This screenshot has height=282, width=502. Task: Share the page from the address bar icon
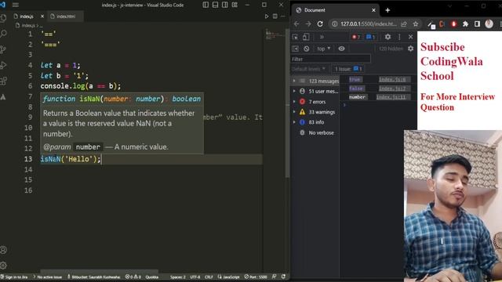pyautogui.click(x=404, y=24)
